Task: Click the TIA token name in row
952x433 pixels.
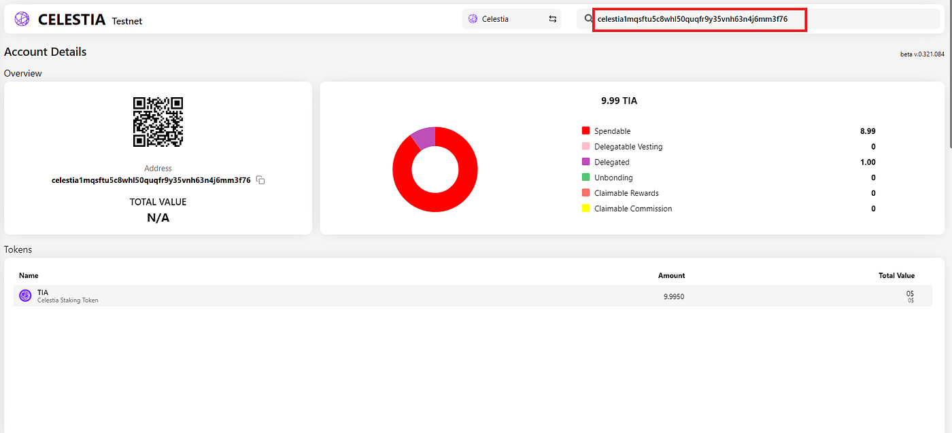Action: [43, 292]
